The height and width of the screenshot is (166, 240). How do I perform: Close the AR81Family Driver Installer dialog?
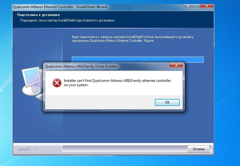(x=176, y=65)
